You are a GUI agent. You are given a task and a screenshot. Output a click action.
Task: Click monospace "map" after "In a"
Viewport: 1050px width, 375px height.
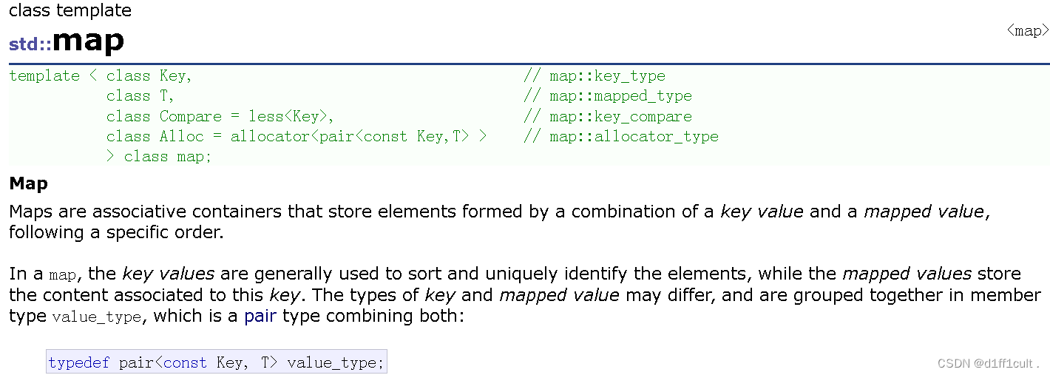[x=63, y=275]
